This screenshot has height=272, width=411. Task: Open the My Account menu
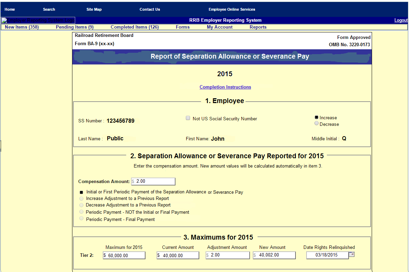(220, 27)
